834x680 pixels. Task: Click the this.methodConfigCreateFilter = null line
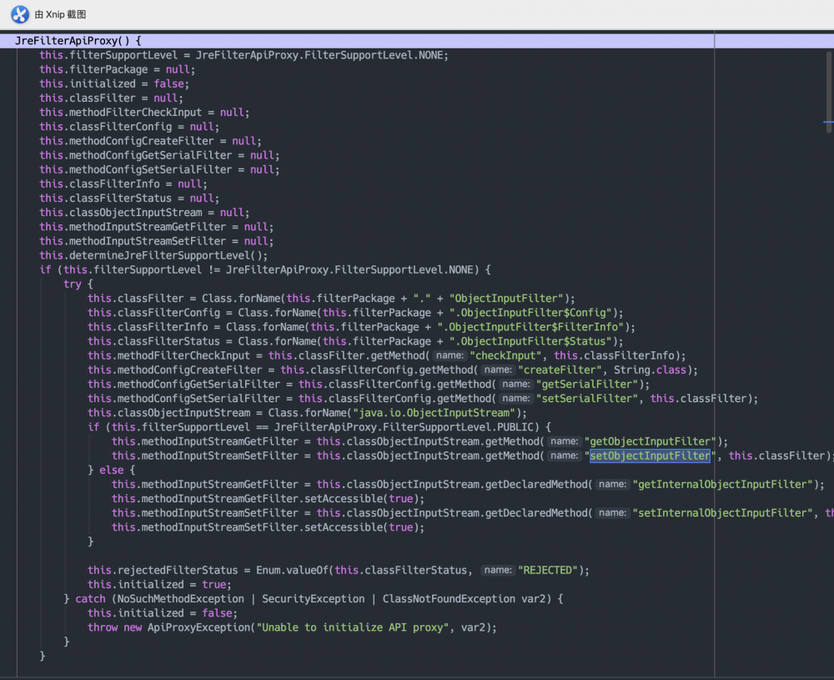(x=150, y=141)
